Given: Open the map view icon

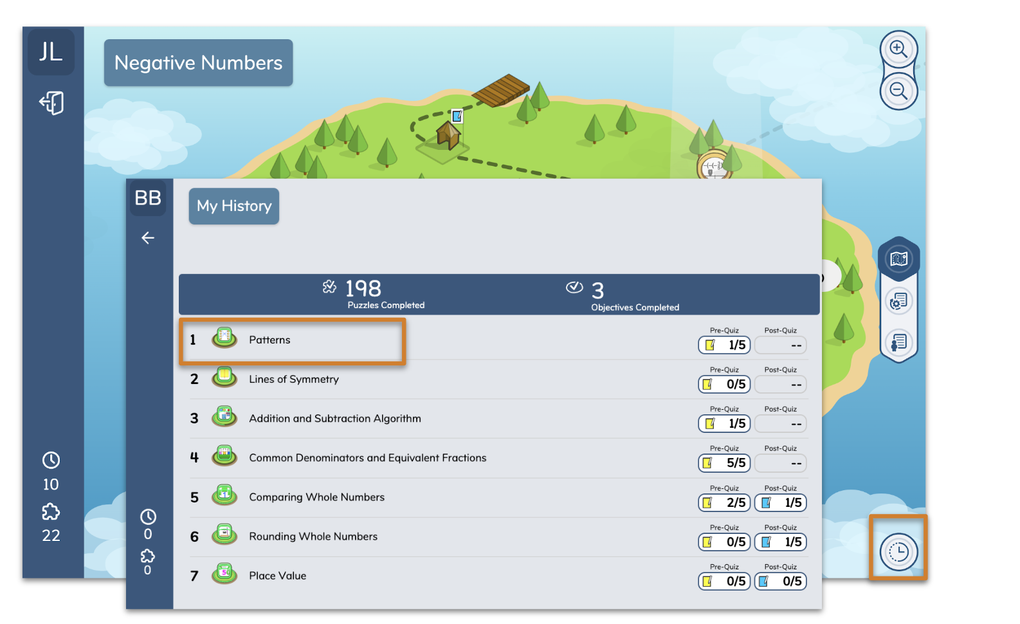Looking at the screenshot, I should click(898, 259).
